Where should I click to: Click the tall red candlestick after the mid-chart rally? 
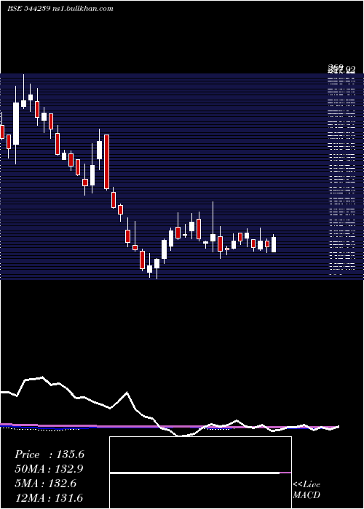pos(106,161)
